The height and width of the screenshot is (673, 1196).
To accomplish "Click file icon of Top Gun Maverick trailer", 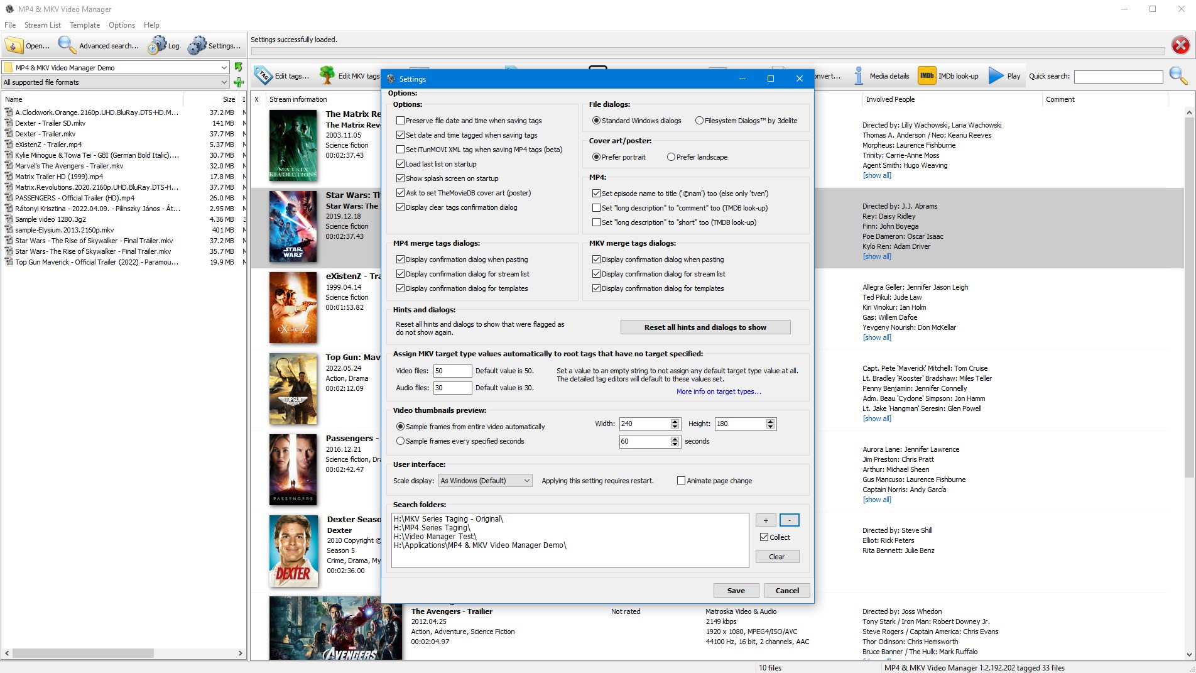I will [9, 262].
